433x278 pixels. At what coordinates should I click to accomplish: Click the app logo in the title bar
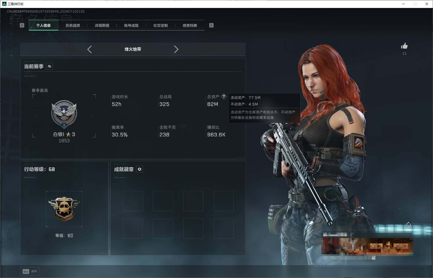4,4
